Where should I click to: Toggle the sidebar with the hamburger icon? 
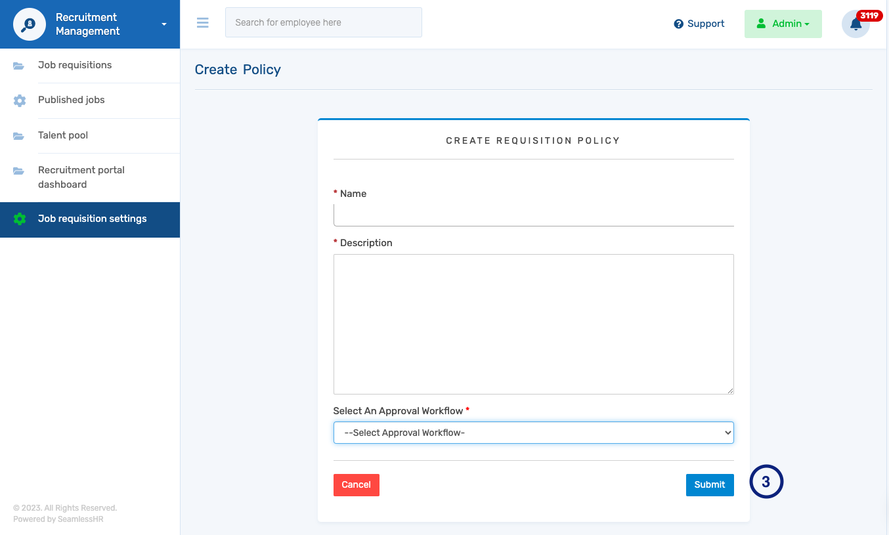tap(202, 22)
